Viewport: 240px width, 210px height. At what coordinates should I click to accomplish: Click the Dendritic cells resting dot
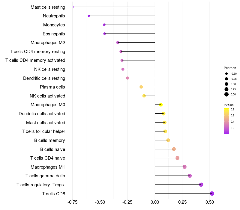point(127,78)
